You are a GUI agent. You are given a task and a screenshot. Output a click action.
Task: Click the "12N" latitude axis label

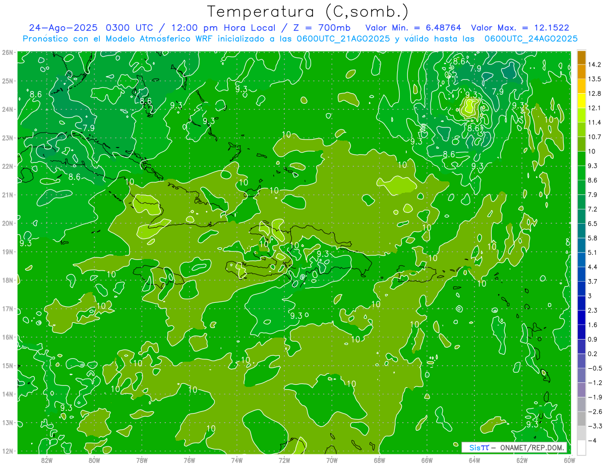7,451
